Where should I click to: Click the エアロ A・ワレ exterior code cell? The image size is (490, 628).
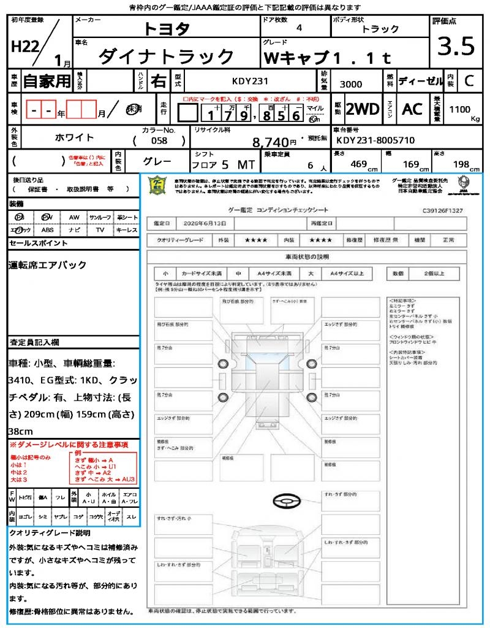tap(130, 498)
